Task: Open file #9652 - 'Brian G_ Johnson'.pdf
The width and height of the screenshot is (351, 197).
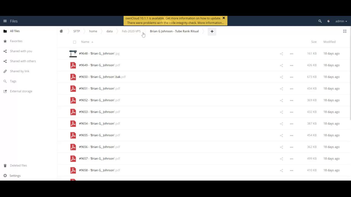Action: (100, 100)
